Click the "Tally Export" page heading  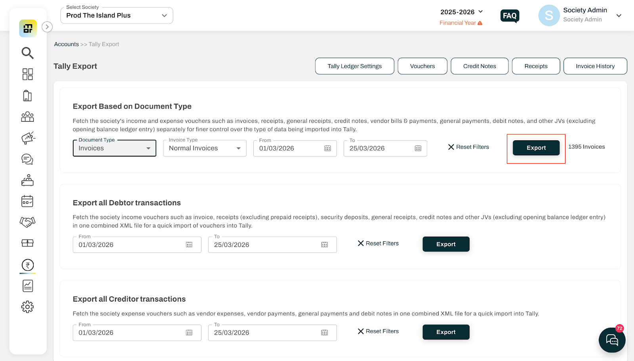[75, 66]
